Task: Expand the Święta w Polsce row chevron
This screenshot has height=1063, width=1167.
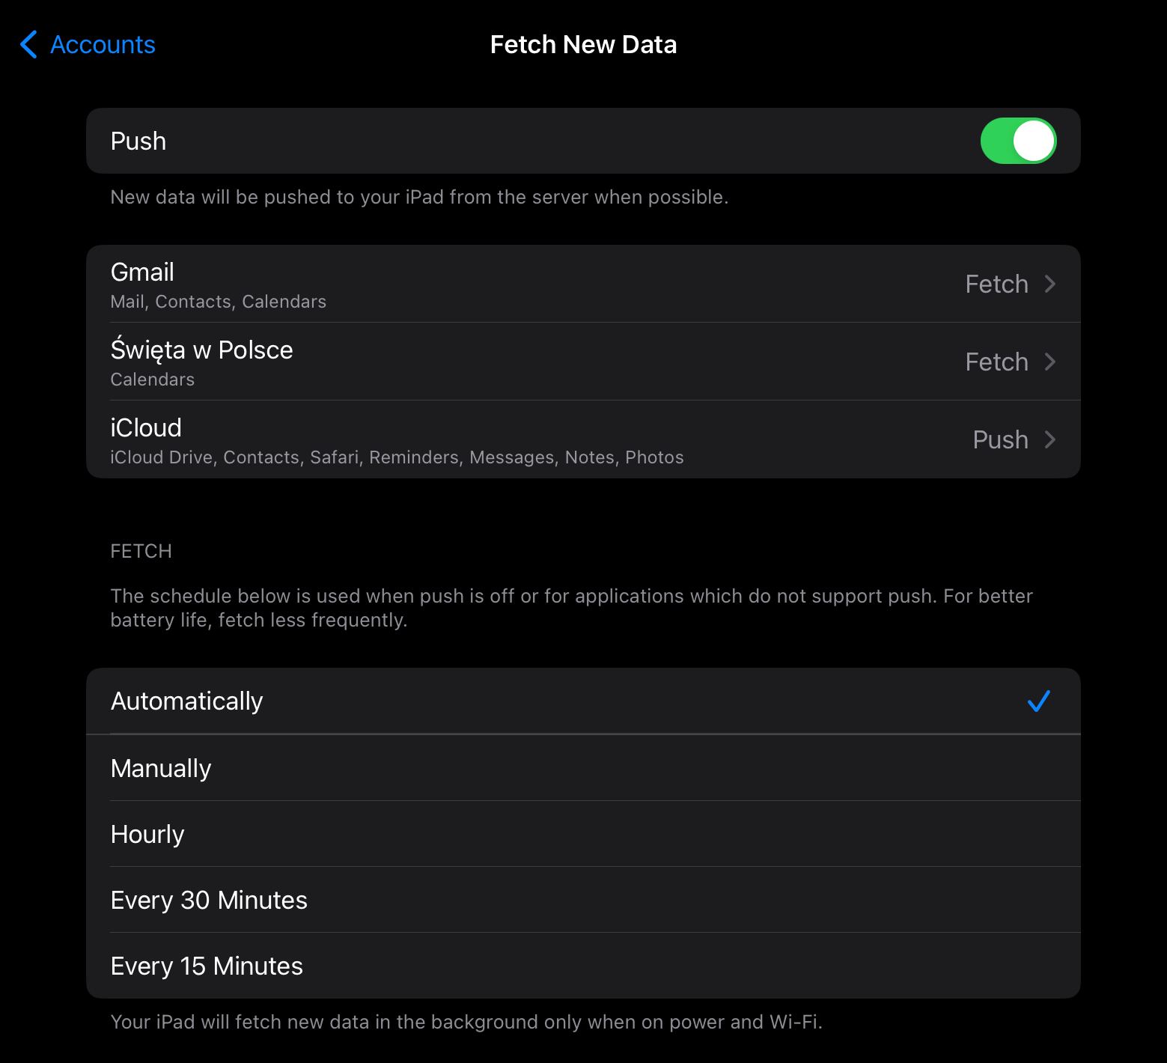Action: pyautogui.click(x=1049, y=362)
